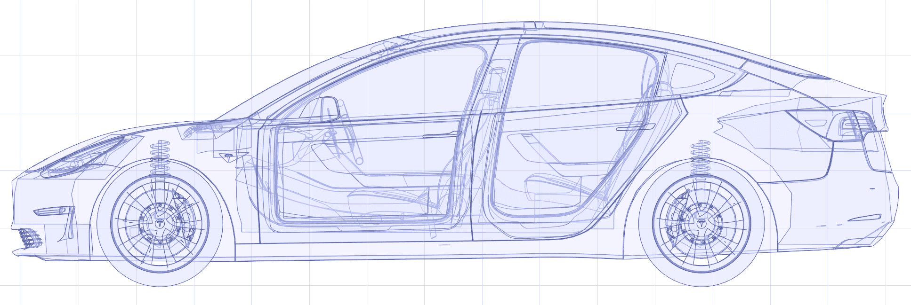Viewport: 911px width, 305px height.
Task: Click the rear door handle
Action: [635, 127]
